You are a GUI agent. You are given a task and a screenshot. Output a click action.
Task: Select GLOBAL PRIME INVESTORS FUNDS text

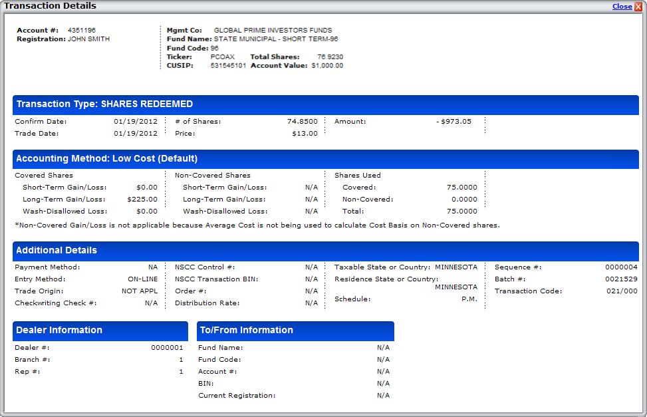(x=273, y=30)
